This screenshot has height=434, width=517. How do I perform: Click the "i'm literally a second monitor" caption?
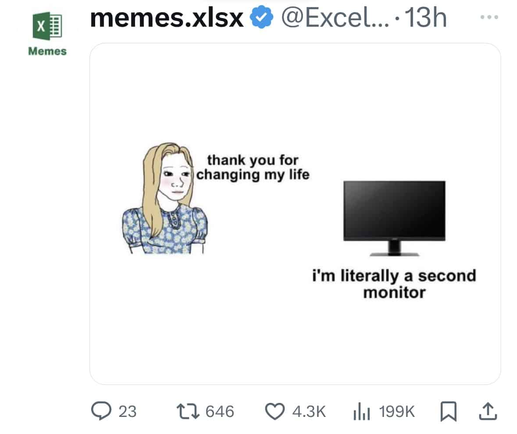click(x=394, y=284)
